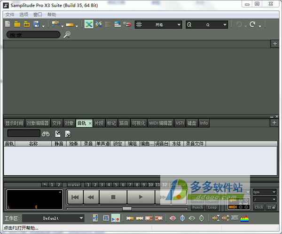Click the tan stacked bars icon
Viewport: 282px width, 234px height.
pyautogui.click(x=108, y=24)
